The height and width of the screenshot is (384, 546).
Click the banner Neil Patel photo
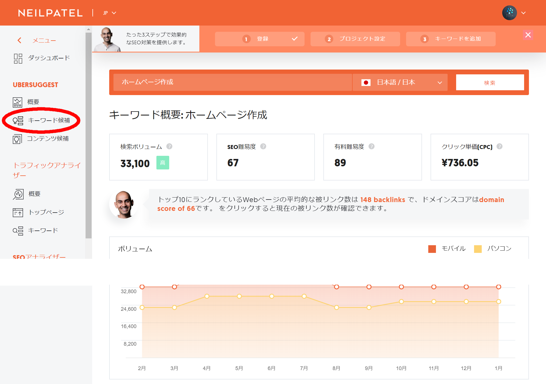click(x=107, y=39)
